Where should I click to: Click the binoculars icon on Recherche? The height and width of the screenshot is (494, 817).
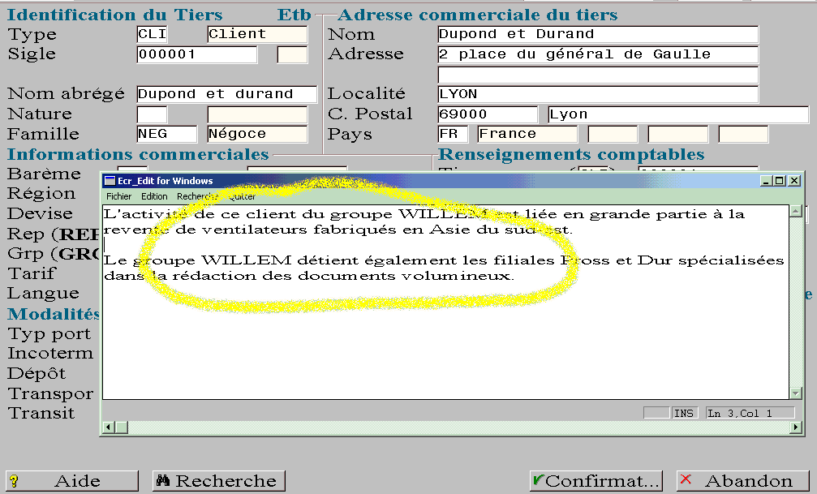(163, 479)
